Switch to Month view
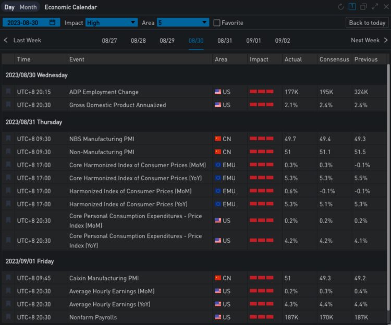The height and width of the screenshot is (325, 391). pos(28,7)
